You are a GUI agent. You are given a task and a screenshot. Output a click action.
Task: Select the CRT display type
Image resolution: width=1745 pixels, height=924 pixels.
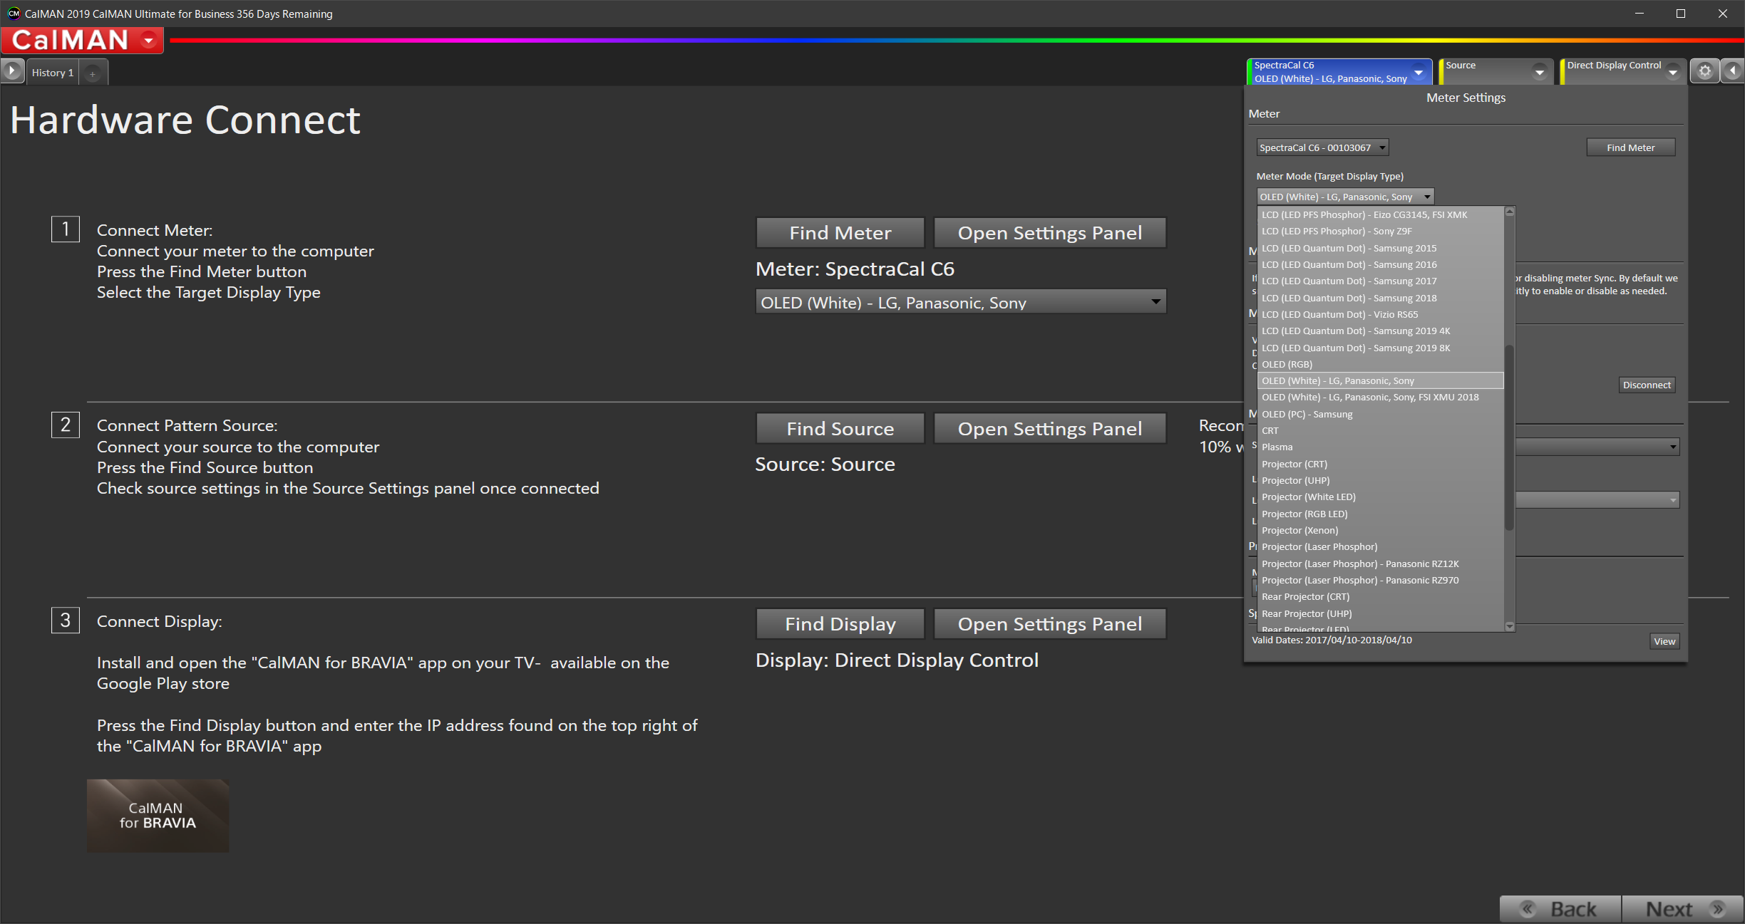(1381, 430)
